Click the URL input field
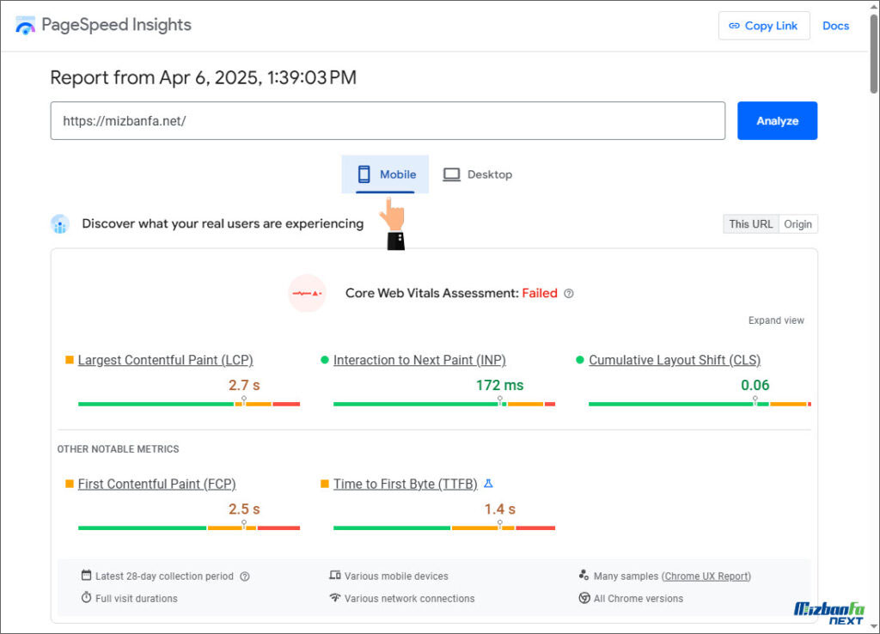The width and height of the screenshot is (880, 634). [x=388, y=120]
